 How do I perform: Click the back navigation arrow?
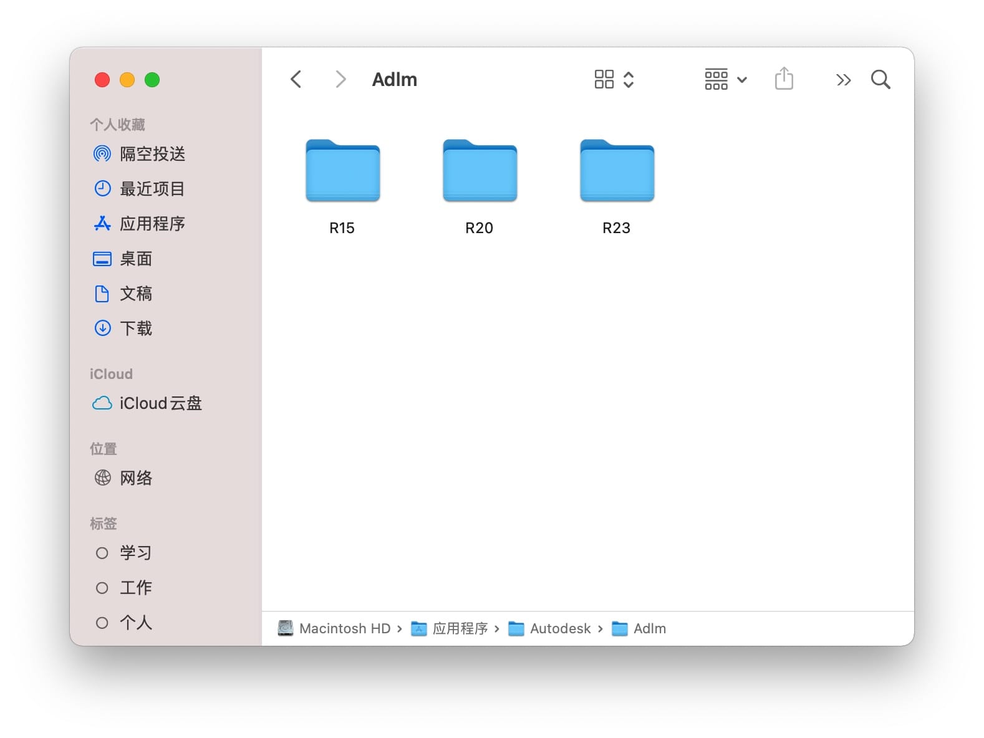296,79
